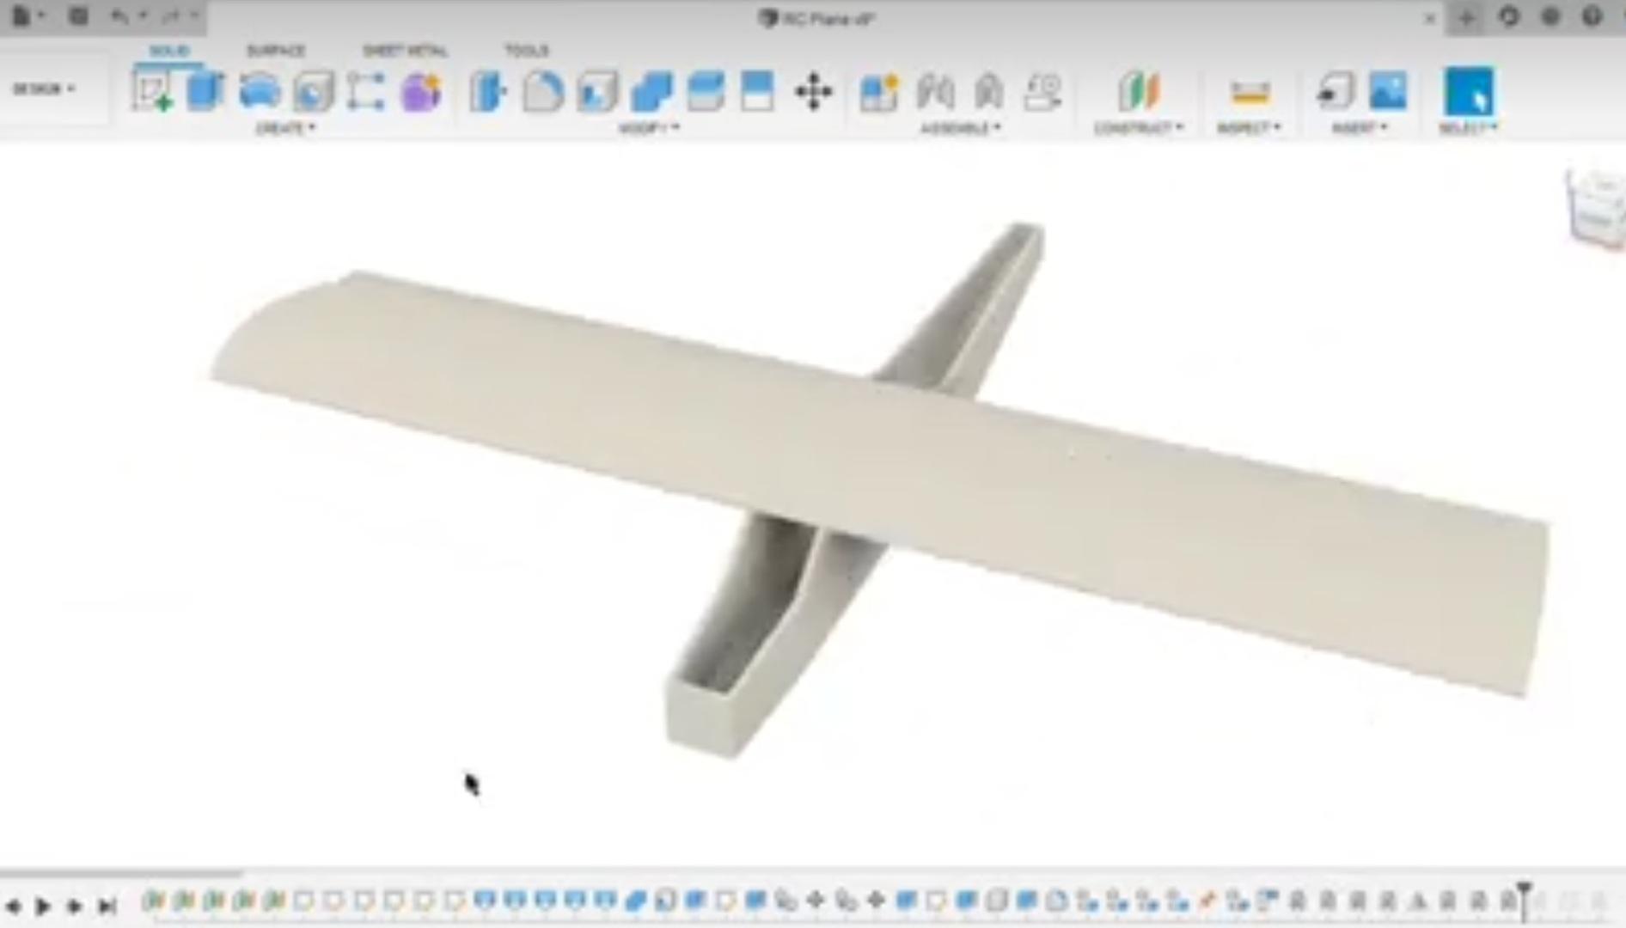
Task: Expand the Select dropdown
Action: (x=1470, y=129)
